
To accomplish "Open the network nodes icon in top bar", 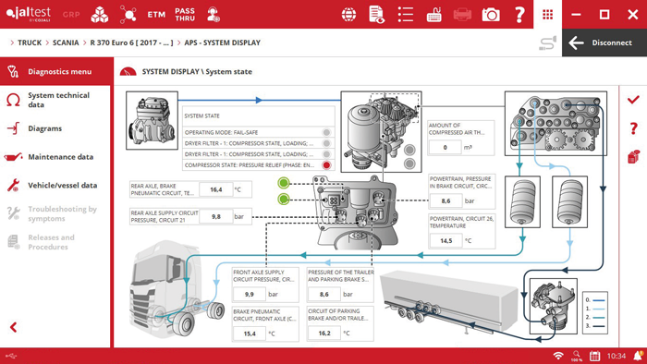I will tap(128, 15).
